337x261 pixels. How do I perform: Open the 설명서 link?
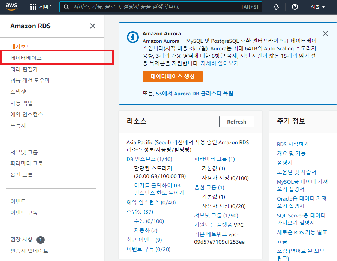click(285, 163)
